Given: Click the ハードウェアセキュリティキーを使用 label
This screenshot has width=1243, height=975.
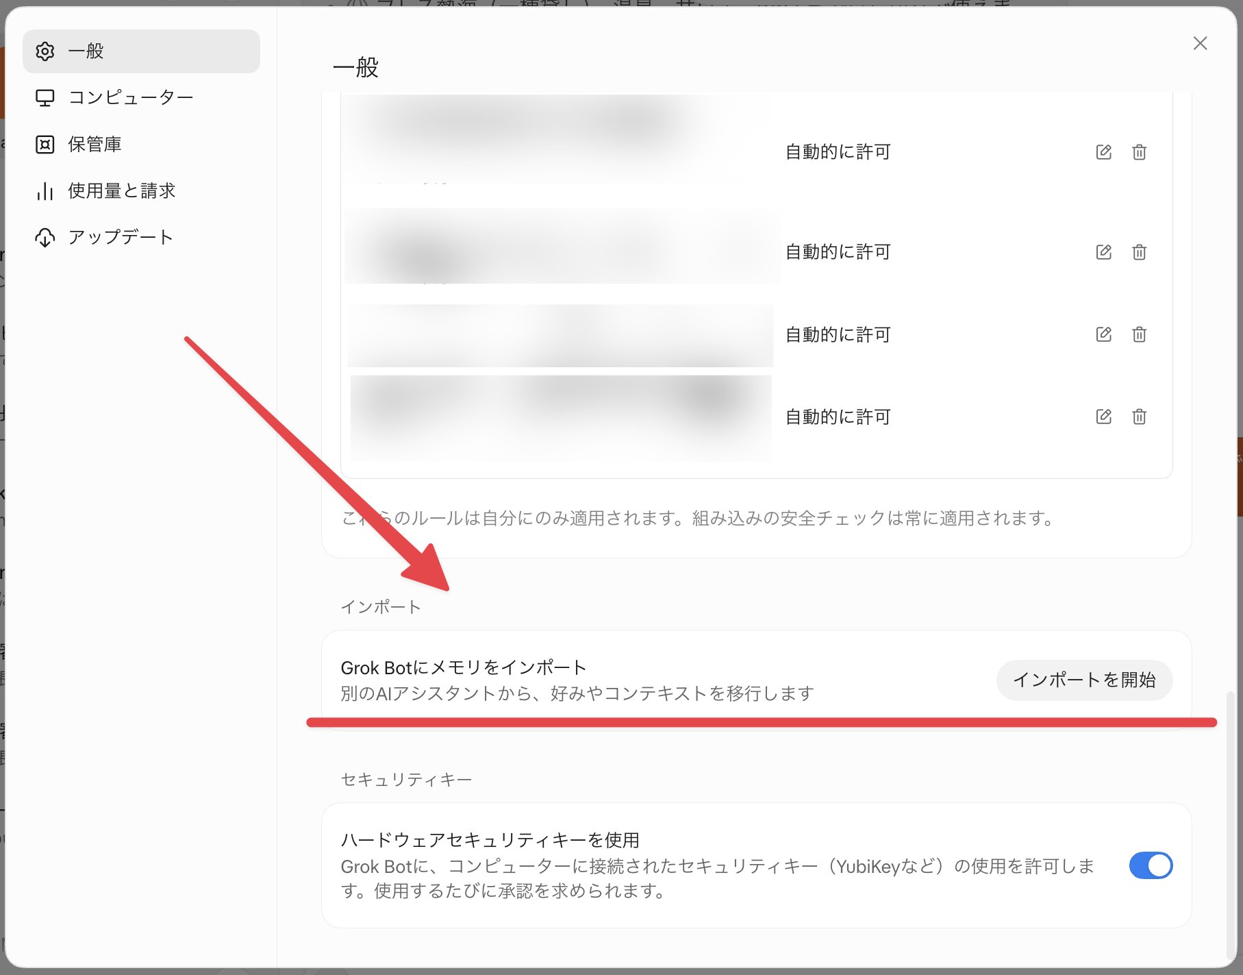Looking at the screenshot, I should [x=490, y=840].
